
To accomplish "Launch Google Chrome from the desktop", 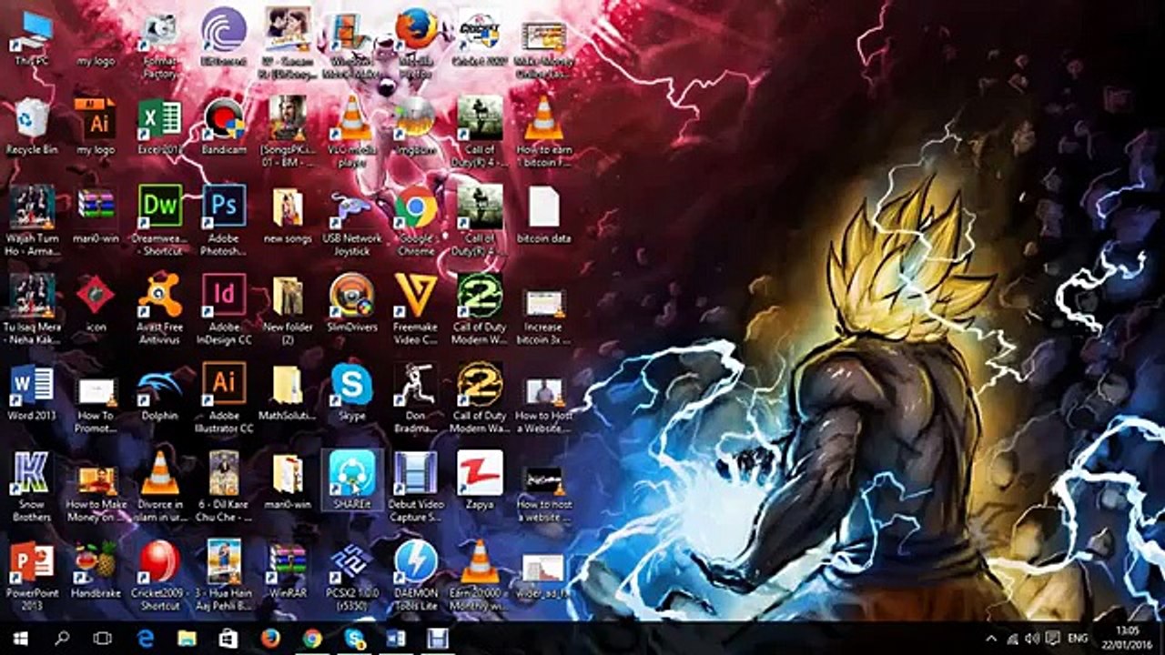I will 416,220.
